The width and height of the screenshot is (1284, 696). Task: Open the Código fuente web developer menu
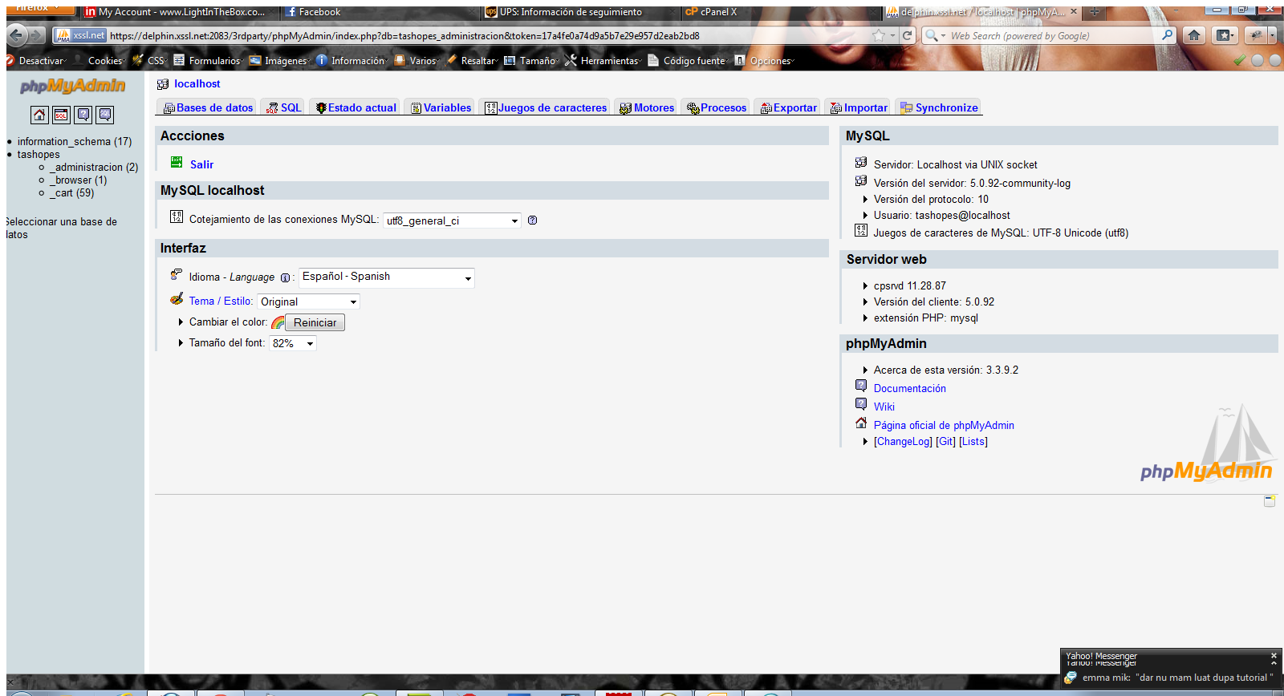point(688,60)
